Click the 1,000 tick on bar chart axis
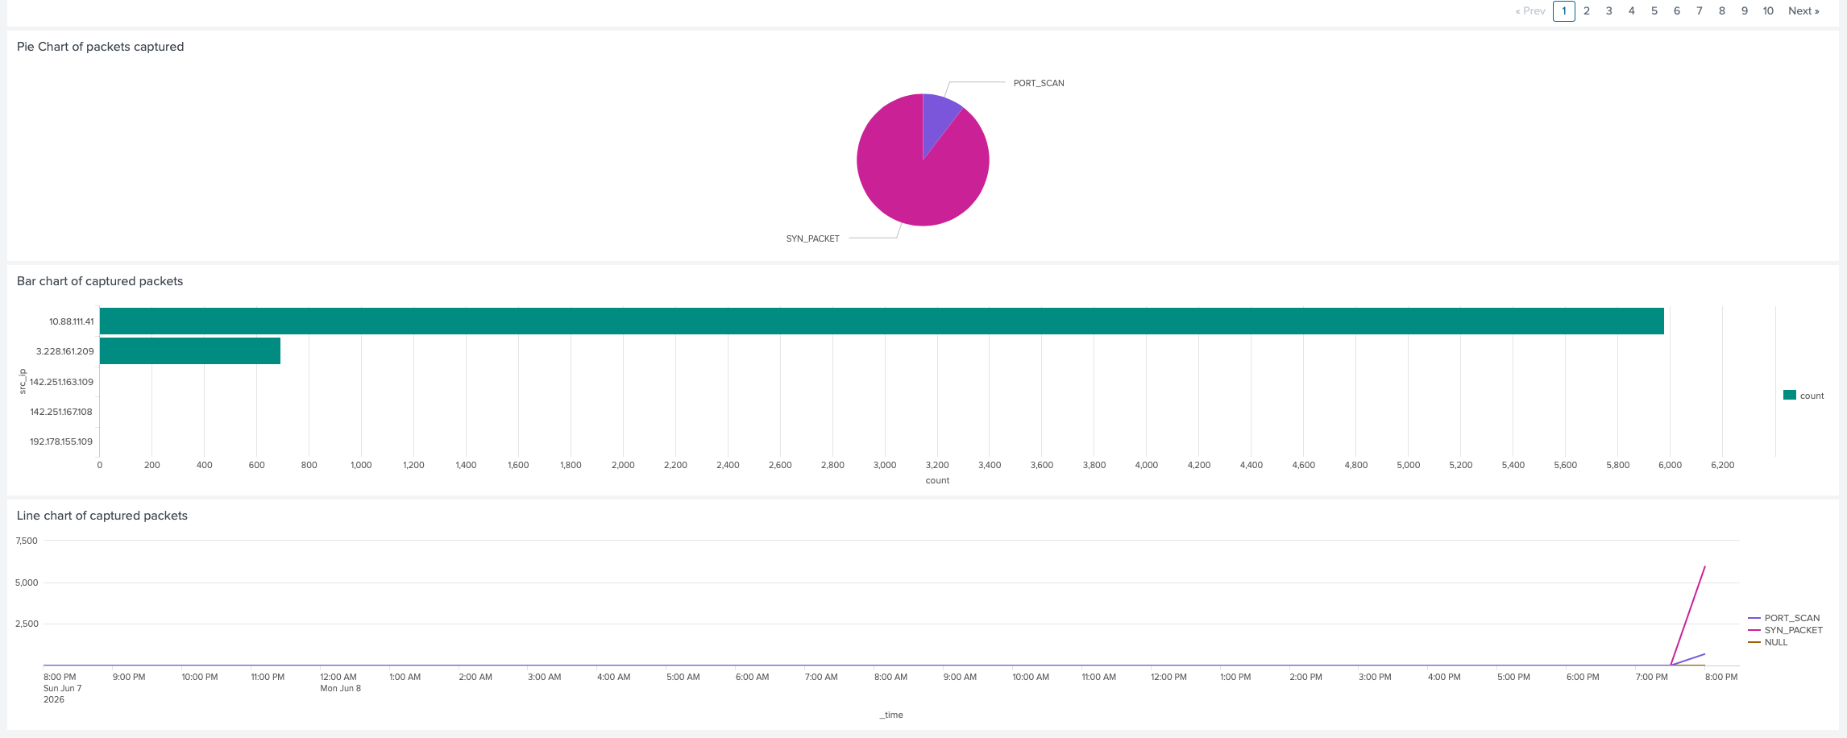Image resolution: width=1847 pixels, height=738 pixels. tap(361, 465)
